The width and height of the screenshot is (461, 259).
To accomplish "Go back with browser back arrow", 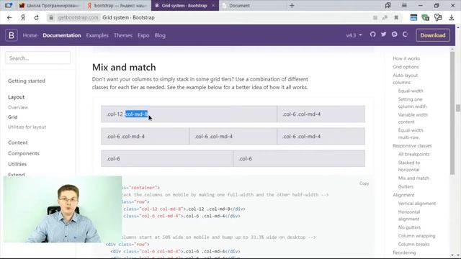I will pyautogui.click(x=9, y=17).
